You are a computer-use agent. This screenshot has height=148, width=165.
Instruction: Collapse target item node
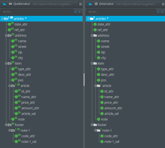pos(92,63)
